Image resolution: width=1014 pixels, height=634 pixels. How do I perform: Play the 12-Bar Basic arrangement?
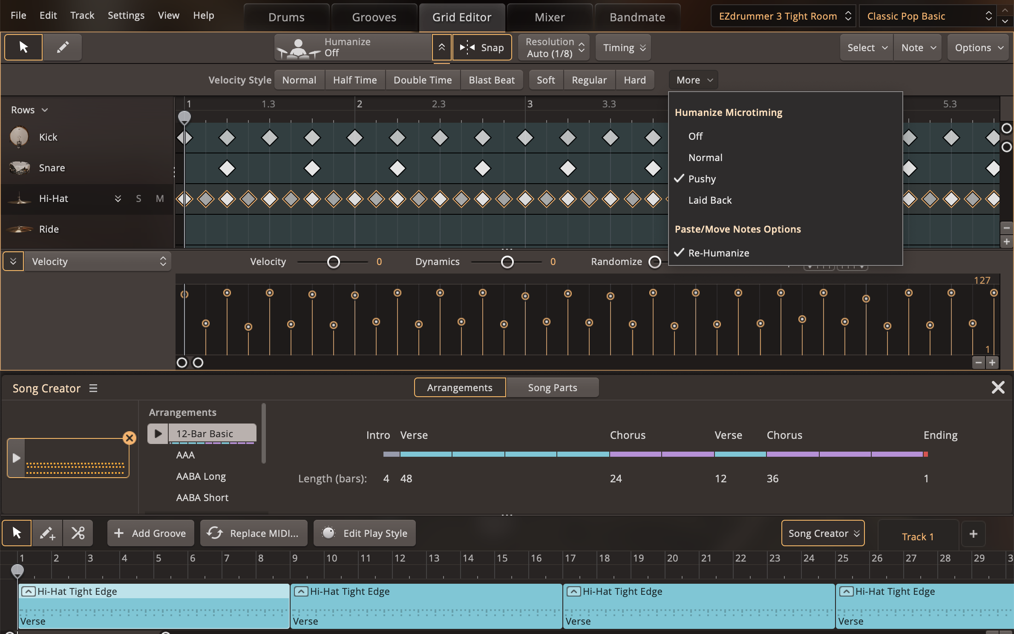click(x=158, y=434)
